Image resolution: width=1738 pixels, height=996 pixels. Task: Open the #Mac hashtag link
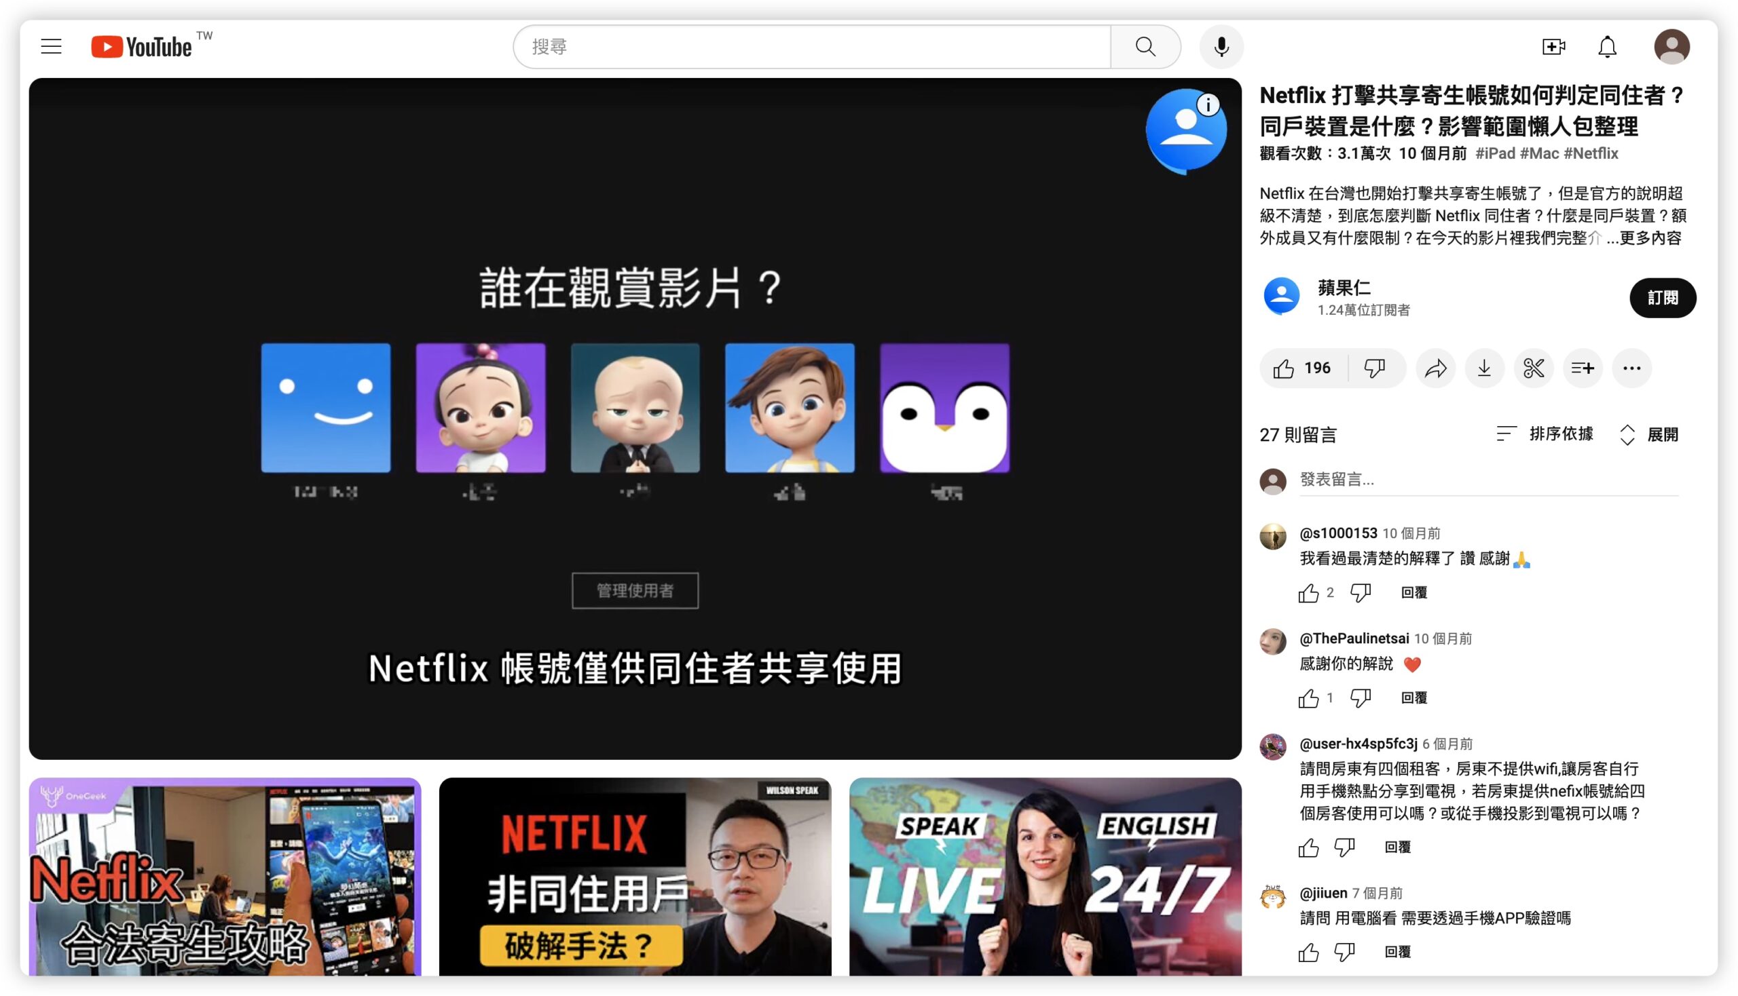[1539, 153]
